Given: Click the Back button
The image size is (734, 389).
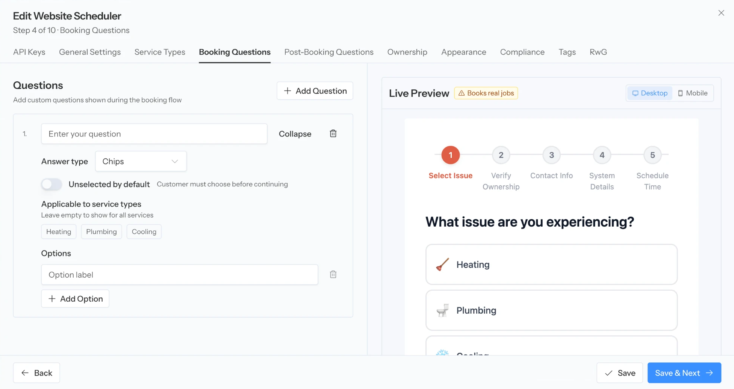Looking at the screenshot, I should click(36, 373).
